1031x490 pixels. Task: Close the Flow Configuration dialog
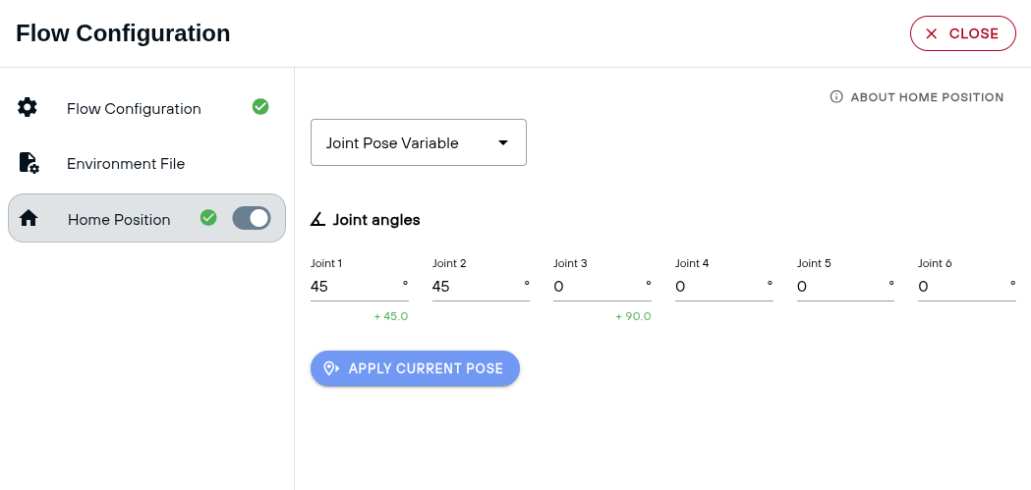(x=962, y=33)
